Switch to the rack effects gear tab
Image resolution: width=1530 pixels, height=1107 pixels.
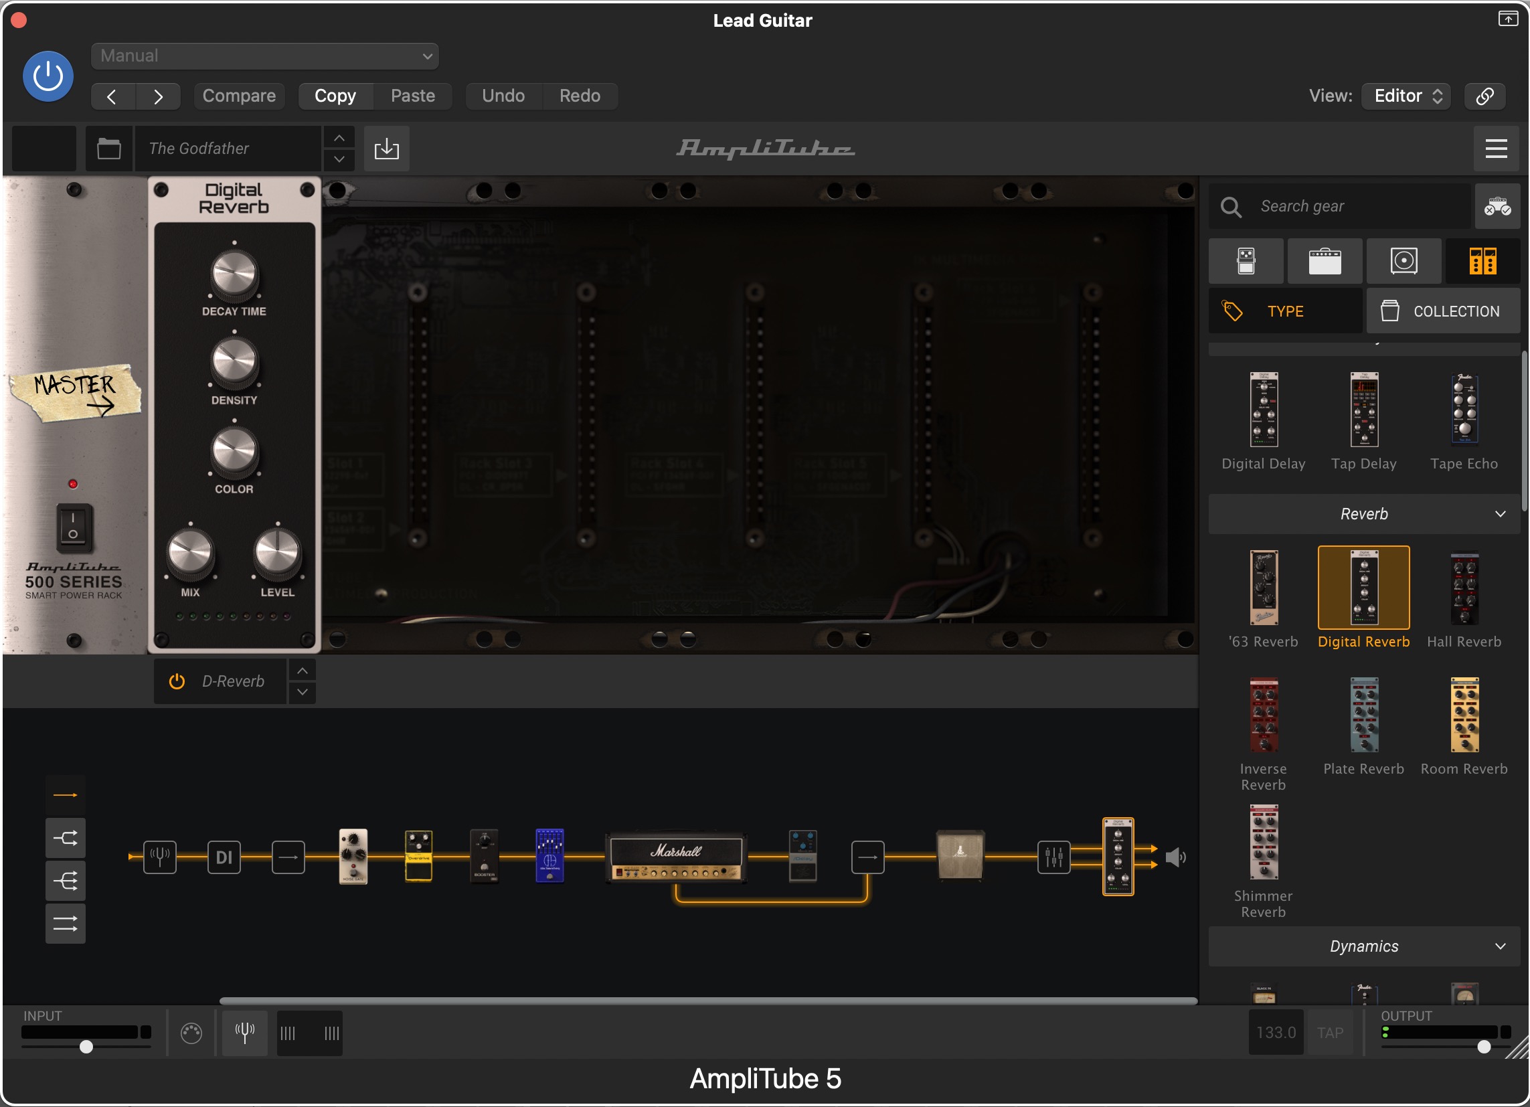pos(1482,261)
